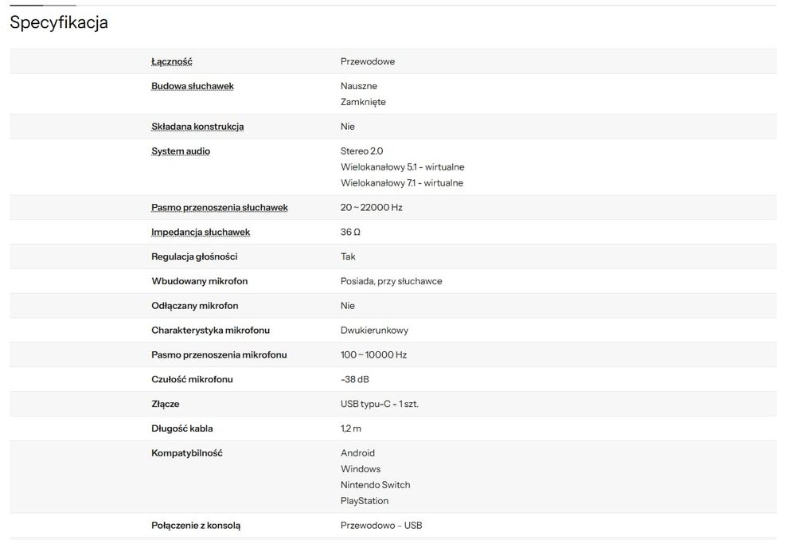Open the Impedancja słuchawek glossary link
This screenshot has height=540, width=796.
click(x=201, y=233)
